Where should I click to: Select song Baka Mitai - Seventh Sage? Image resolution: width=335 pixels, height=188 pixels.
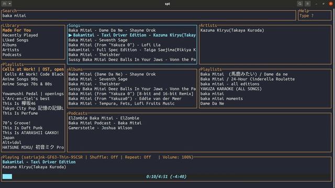point(98,40)
